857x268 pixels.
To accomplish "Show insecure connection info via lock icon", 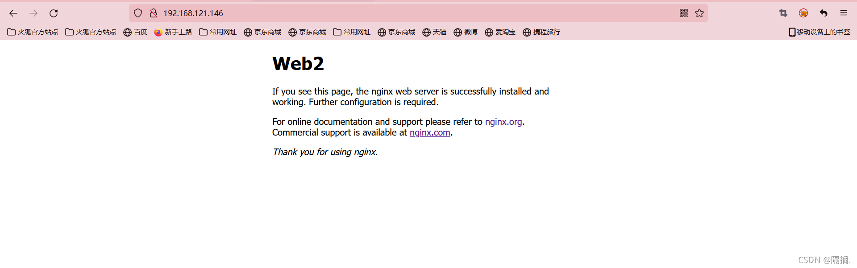I will point(154,13).
